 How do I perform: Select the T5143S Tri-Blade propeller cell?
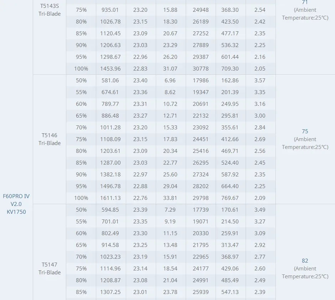[x=50, y=10]
